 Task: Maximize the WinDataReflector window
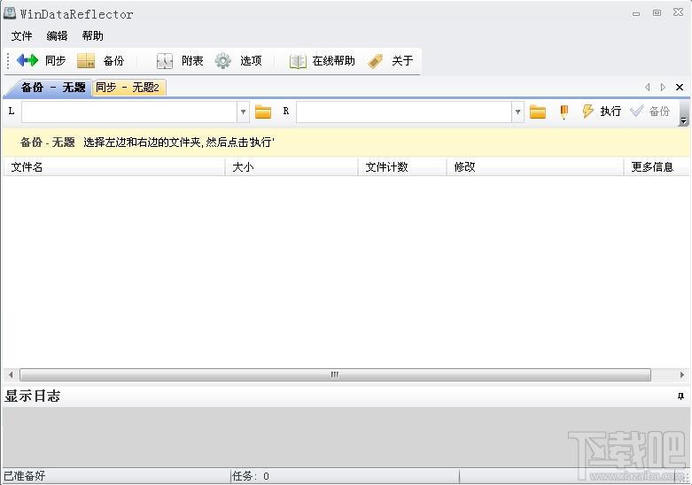(x=657, y=12)
